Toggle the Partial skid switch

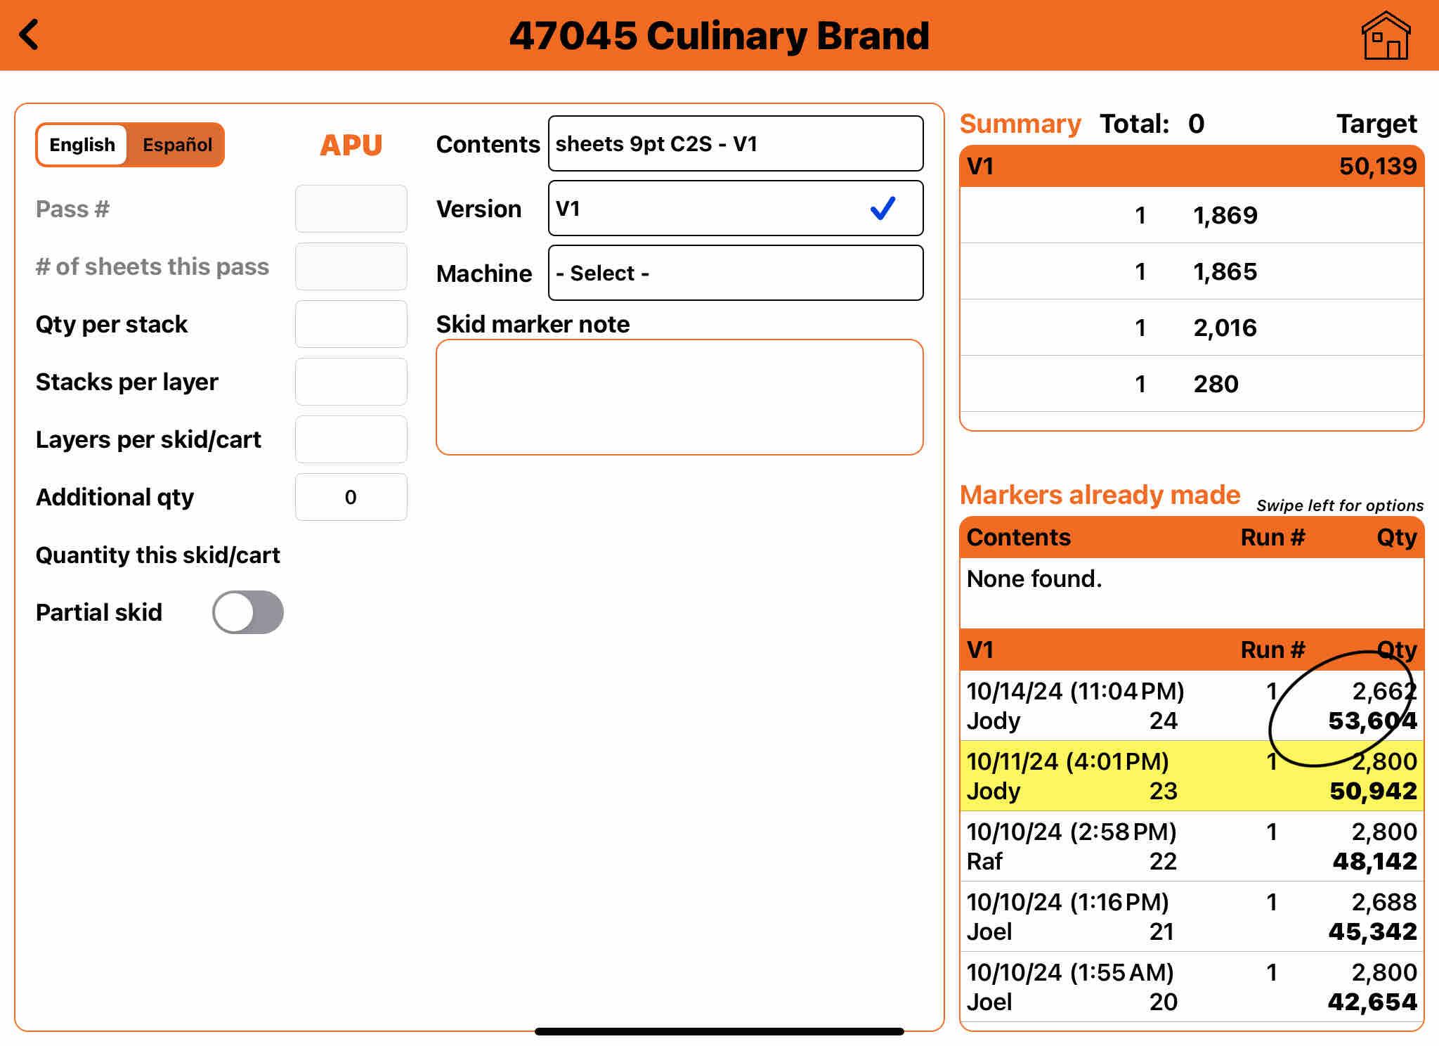coord(248,612)
